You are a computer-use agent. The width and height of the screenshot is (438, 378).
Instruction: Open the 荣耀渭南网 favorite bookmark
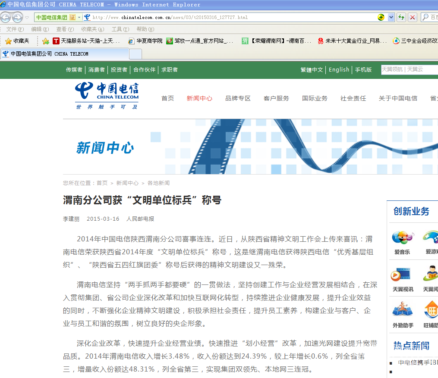point(277,41)
